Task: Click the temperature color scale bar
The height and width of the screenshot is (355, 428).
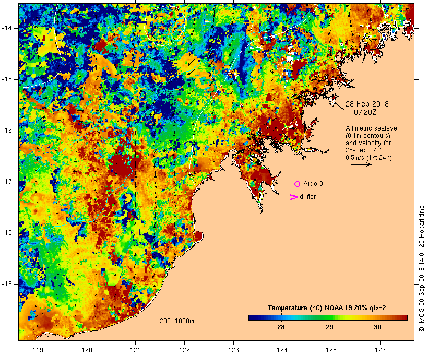Action: pyautogui.click(x=328, y=317)
